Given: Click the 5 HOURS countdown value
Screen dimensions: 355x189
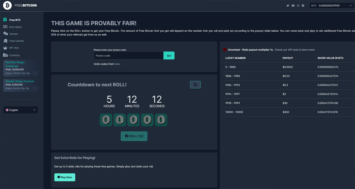Looking at the screenshot, I should (109, 102).
